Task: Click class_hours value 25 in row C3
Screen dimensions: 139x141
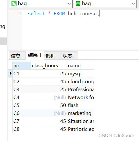Action: (49, 89)
